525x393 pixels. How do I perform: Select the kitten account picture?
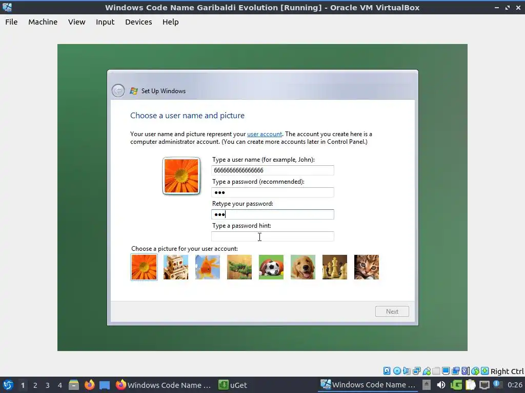[367, 267]
